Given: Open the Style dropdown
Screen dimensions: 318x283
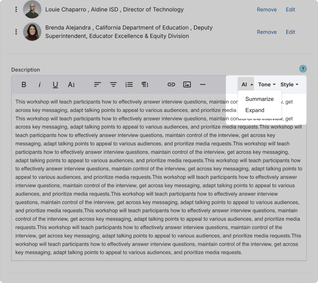Looking at the screenshot, I should point(289,85).
